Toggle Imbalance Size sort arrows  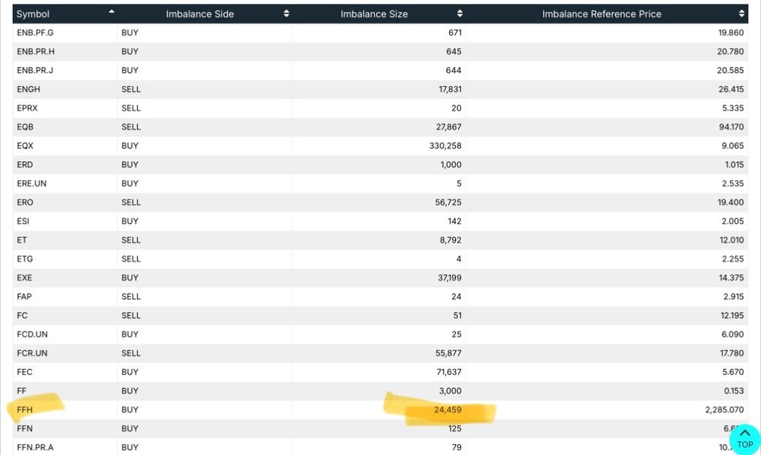tap(460, 14)
